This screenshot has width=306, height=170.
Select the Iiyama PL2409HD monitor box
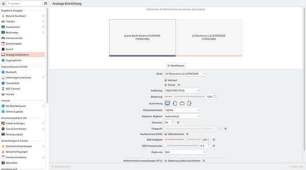142,38
